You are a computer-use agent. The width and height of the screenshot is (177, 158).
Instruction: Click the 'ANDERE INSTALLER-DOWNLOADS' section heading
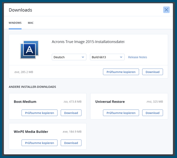click(32, 87)
